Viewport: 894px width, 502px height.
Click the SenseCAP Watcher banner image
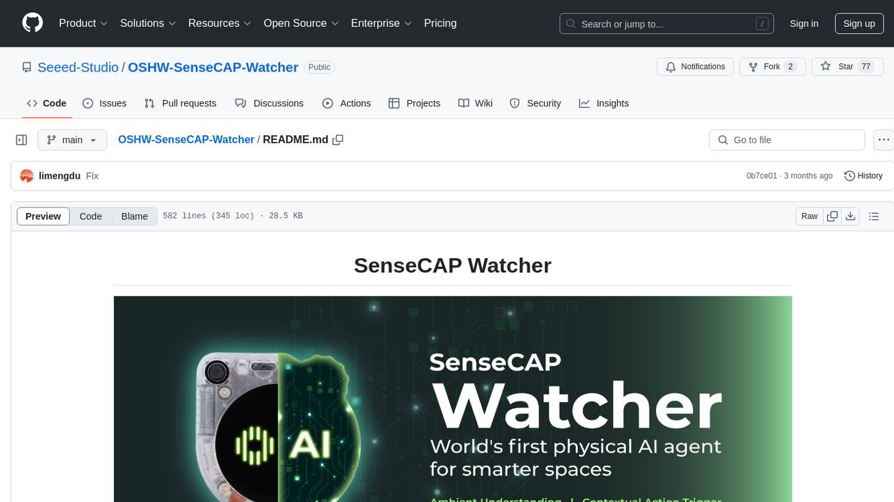453,399
